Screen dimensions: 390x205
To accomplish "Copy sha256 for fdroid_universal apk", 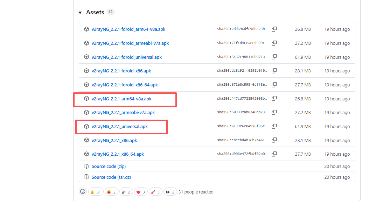I will [274, 57].
